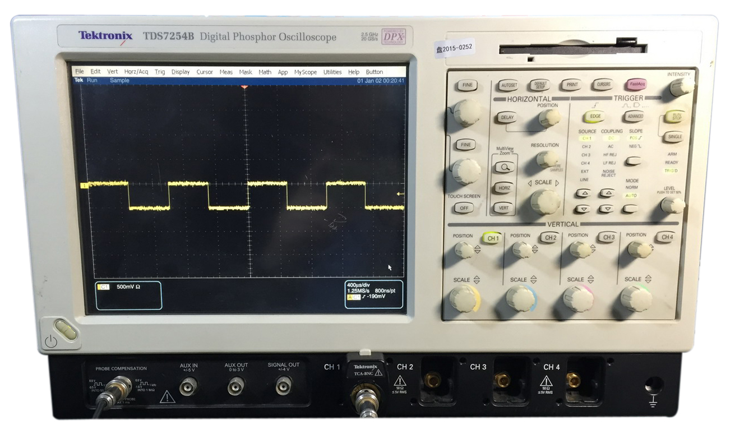Push the CURSORS front-panel button
This screenshot has width=730, height=434.
(x=603, y=85)
